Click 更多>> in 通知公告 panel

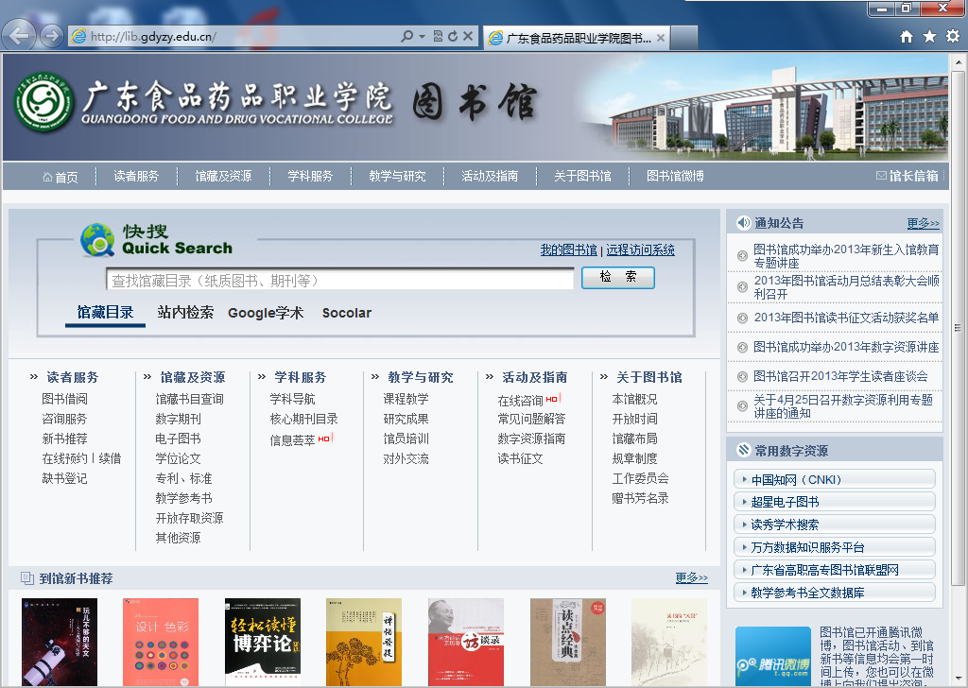[x=923, y=223]
